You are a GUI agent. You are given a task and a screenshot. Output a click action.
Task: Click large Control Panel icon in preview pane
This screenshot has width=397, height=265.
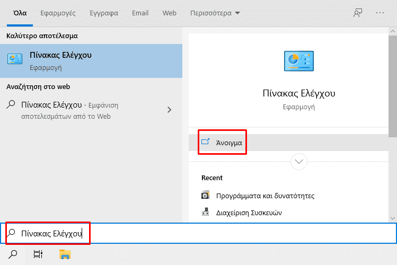[299, 61]
